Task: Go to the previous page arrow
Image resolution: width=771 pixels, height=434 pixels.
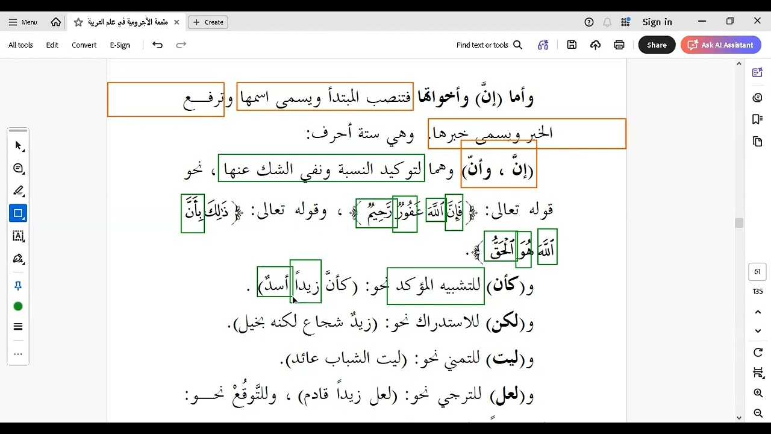Action: [758, 312]
